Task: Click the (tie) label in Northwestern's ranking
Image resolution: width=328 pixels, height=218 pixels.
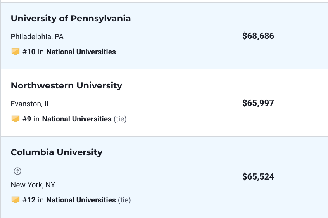Action: tap(120, 119)
